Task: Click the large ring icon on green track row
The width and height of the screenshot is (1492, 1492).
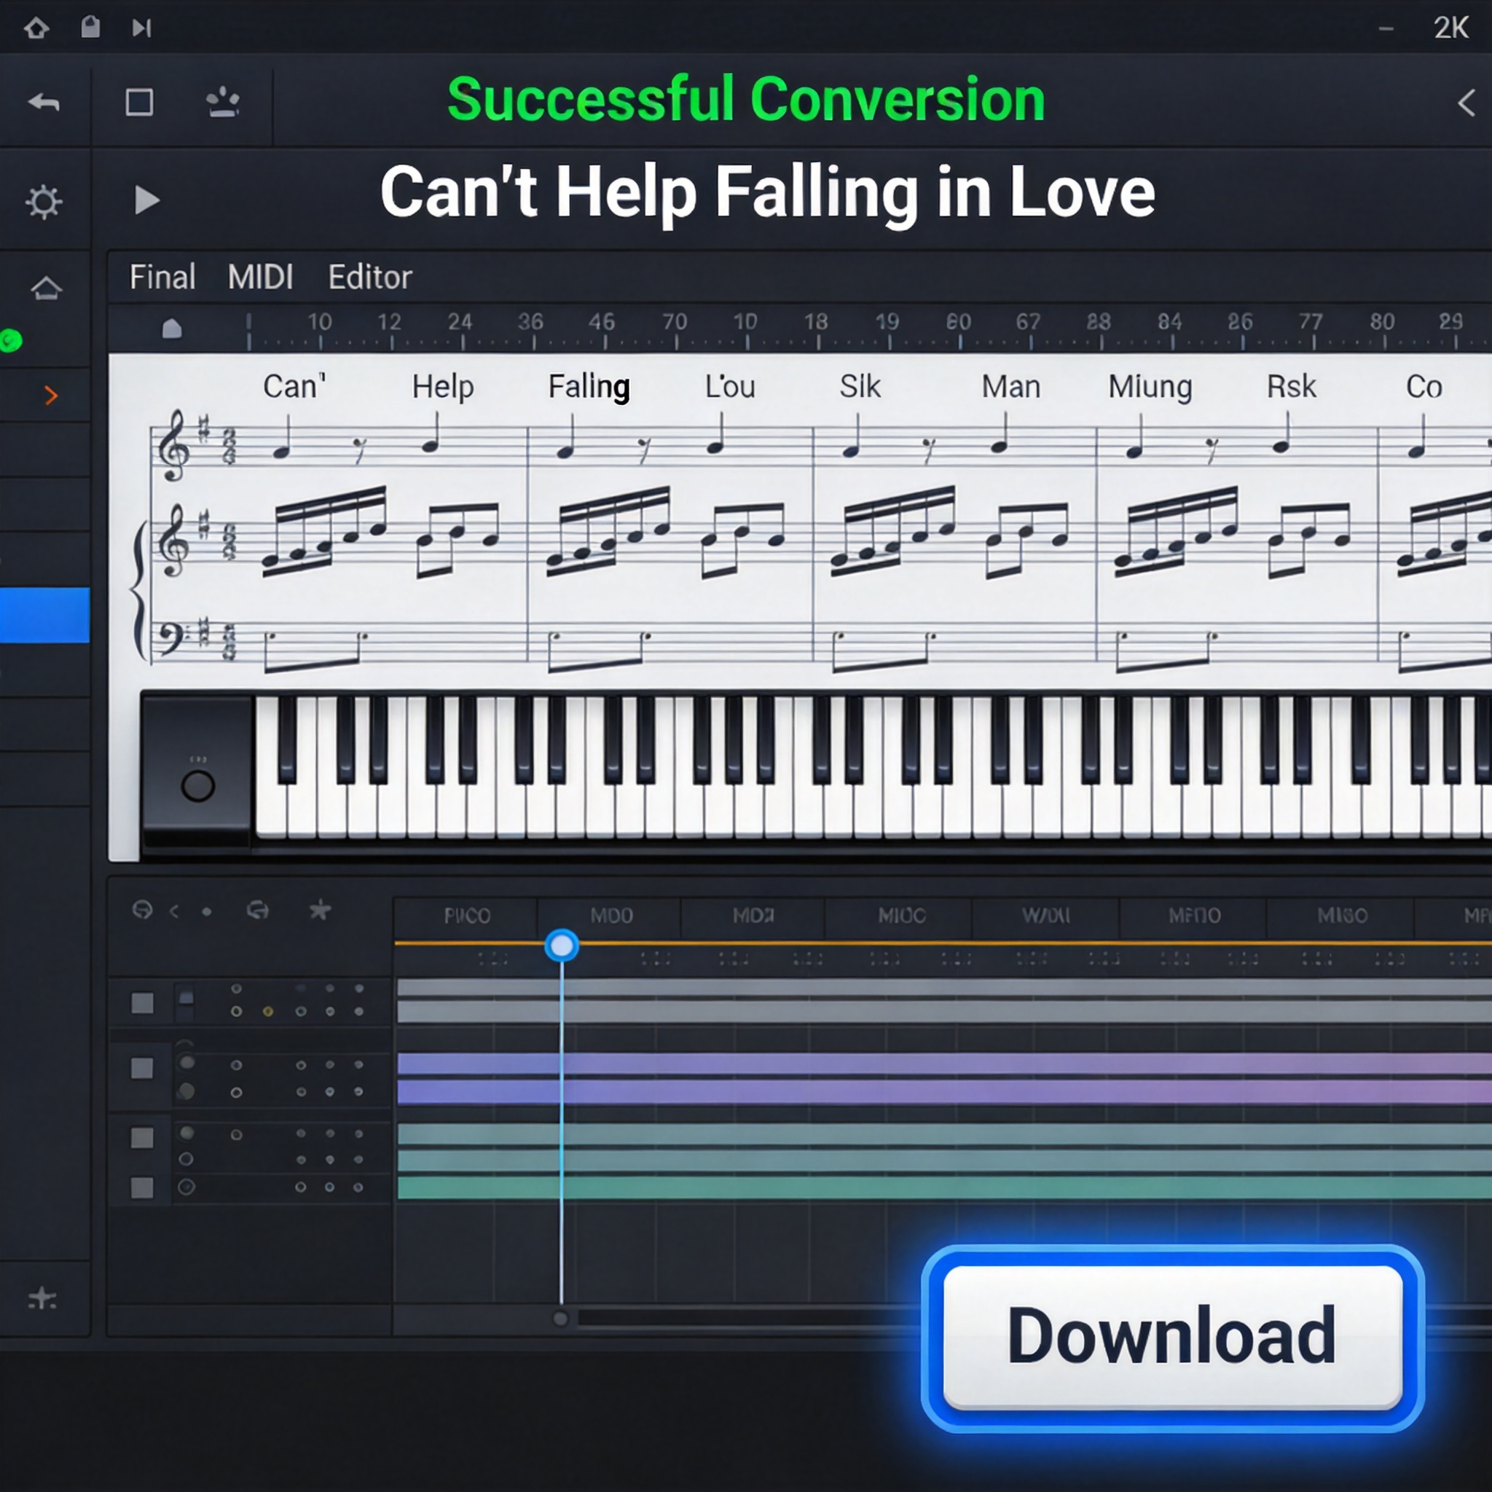Action: point(186,1187)
